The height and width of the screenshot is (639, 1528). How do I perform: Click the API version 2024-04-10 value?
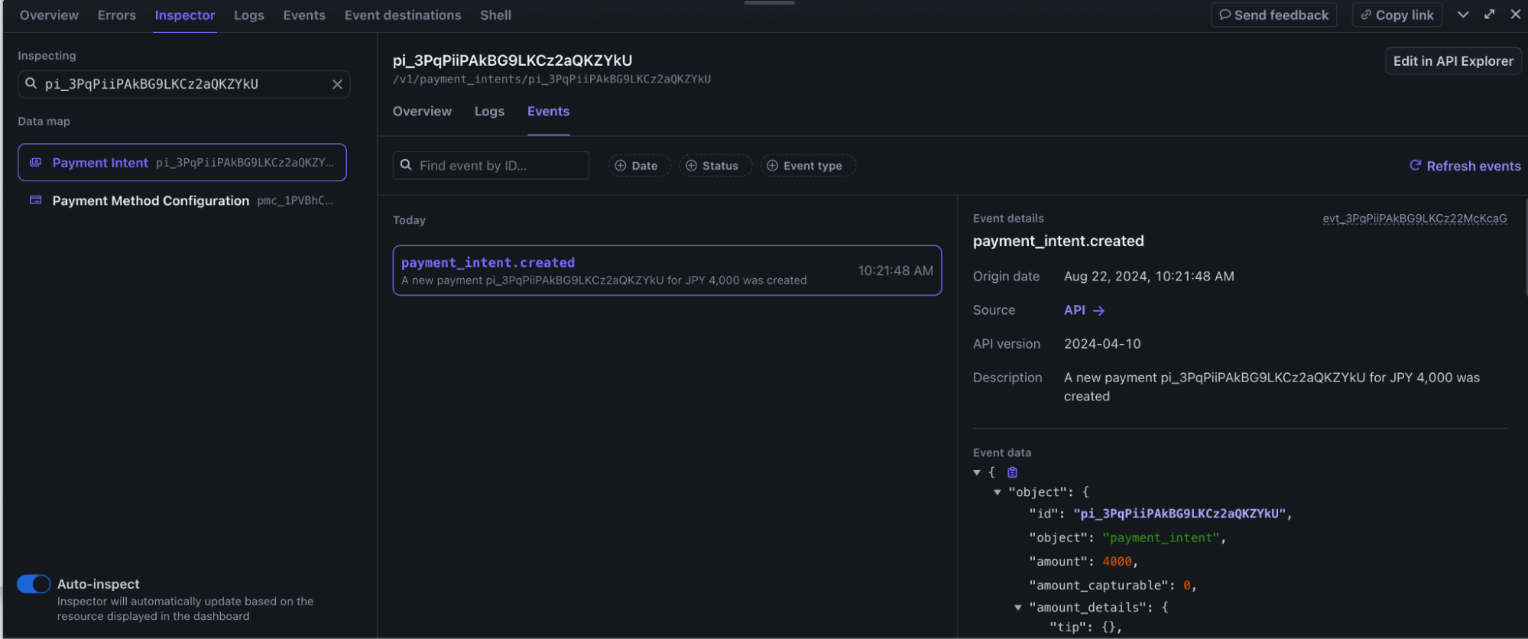coord(1102,344)
